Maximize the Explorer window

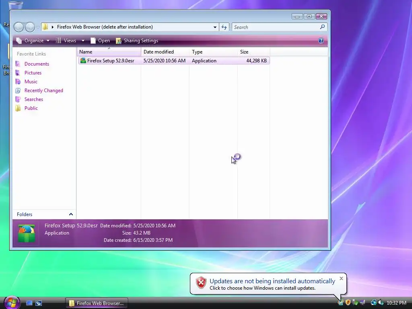(309, 16)
